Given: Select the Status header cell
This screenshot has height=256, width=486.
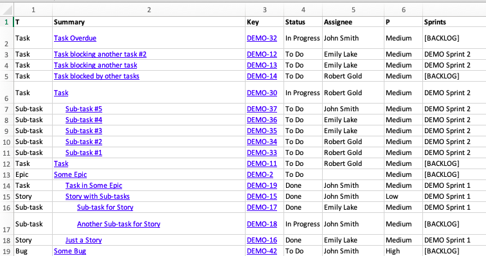Looking at the screenshot, I should coord(303,22).
